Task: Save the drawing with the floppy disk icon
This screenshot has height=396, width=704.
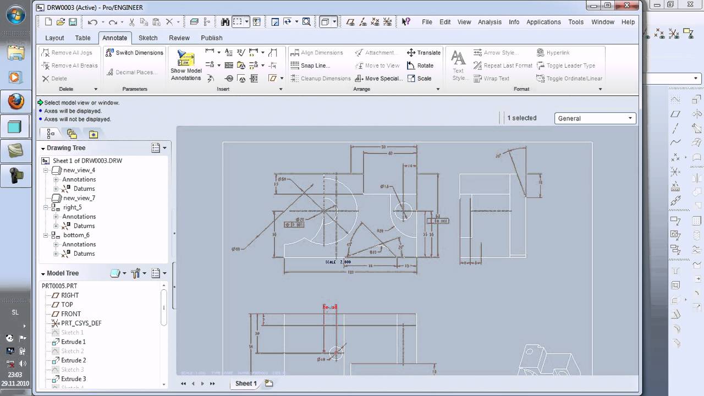Action: pos(73,22)
